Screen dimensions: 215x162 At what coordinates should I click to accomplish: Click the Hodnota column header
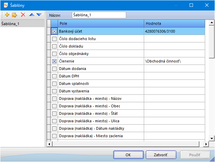174,23
